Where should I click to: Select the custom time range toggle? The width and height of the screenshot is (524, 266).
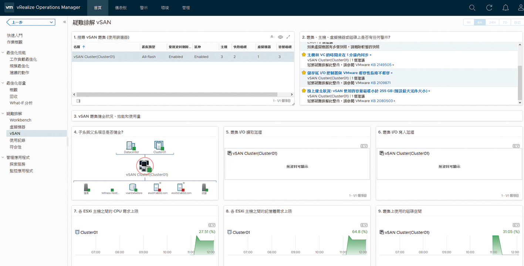[x=517, y=23]
